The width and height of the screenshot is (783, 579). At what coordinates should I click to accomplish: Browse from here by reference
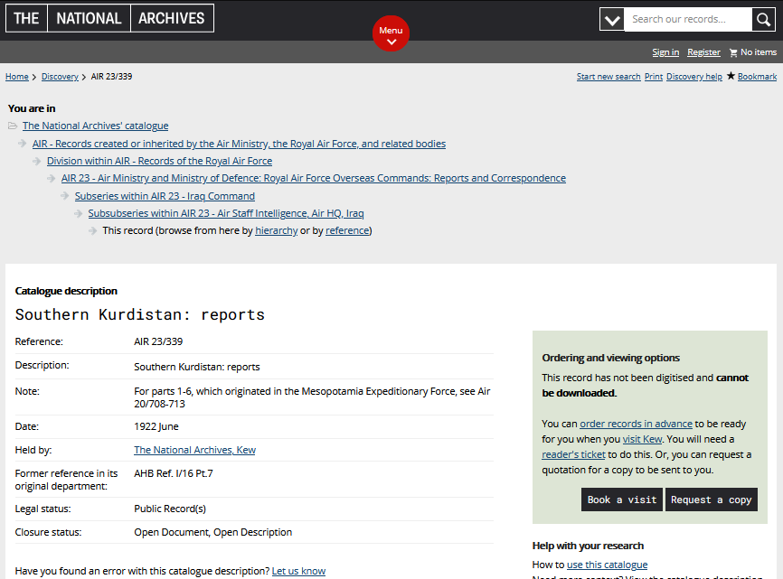click(x=347, y=230)
